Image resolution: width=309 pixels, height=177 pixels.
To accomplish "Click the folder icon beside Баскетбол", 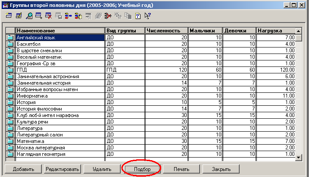I will (x=10, y=44).
